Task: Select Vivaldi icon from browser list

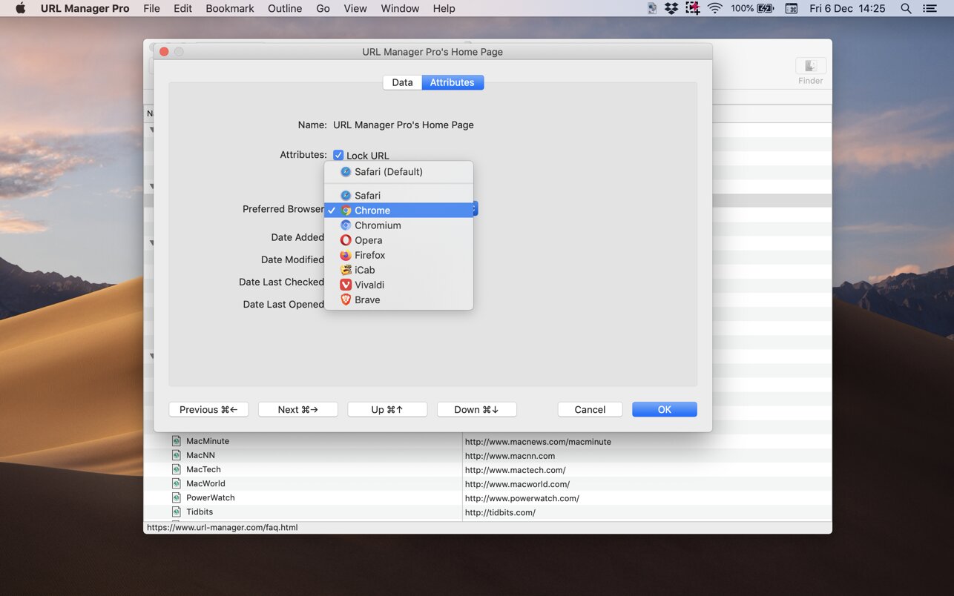Action: tap(346, 285)
